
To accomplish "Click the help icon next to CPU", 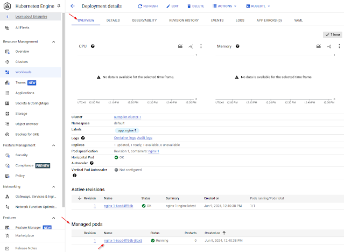I will (x=93, y=46).
